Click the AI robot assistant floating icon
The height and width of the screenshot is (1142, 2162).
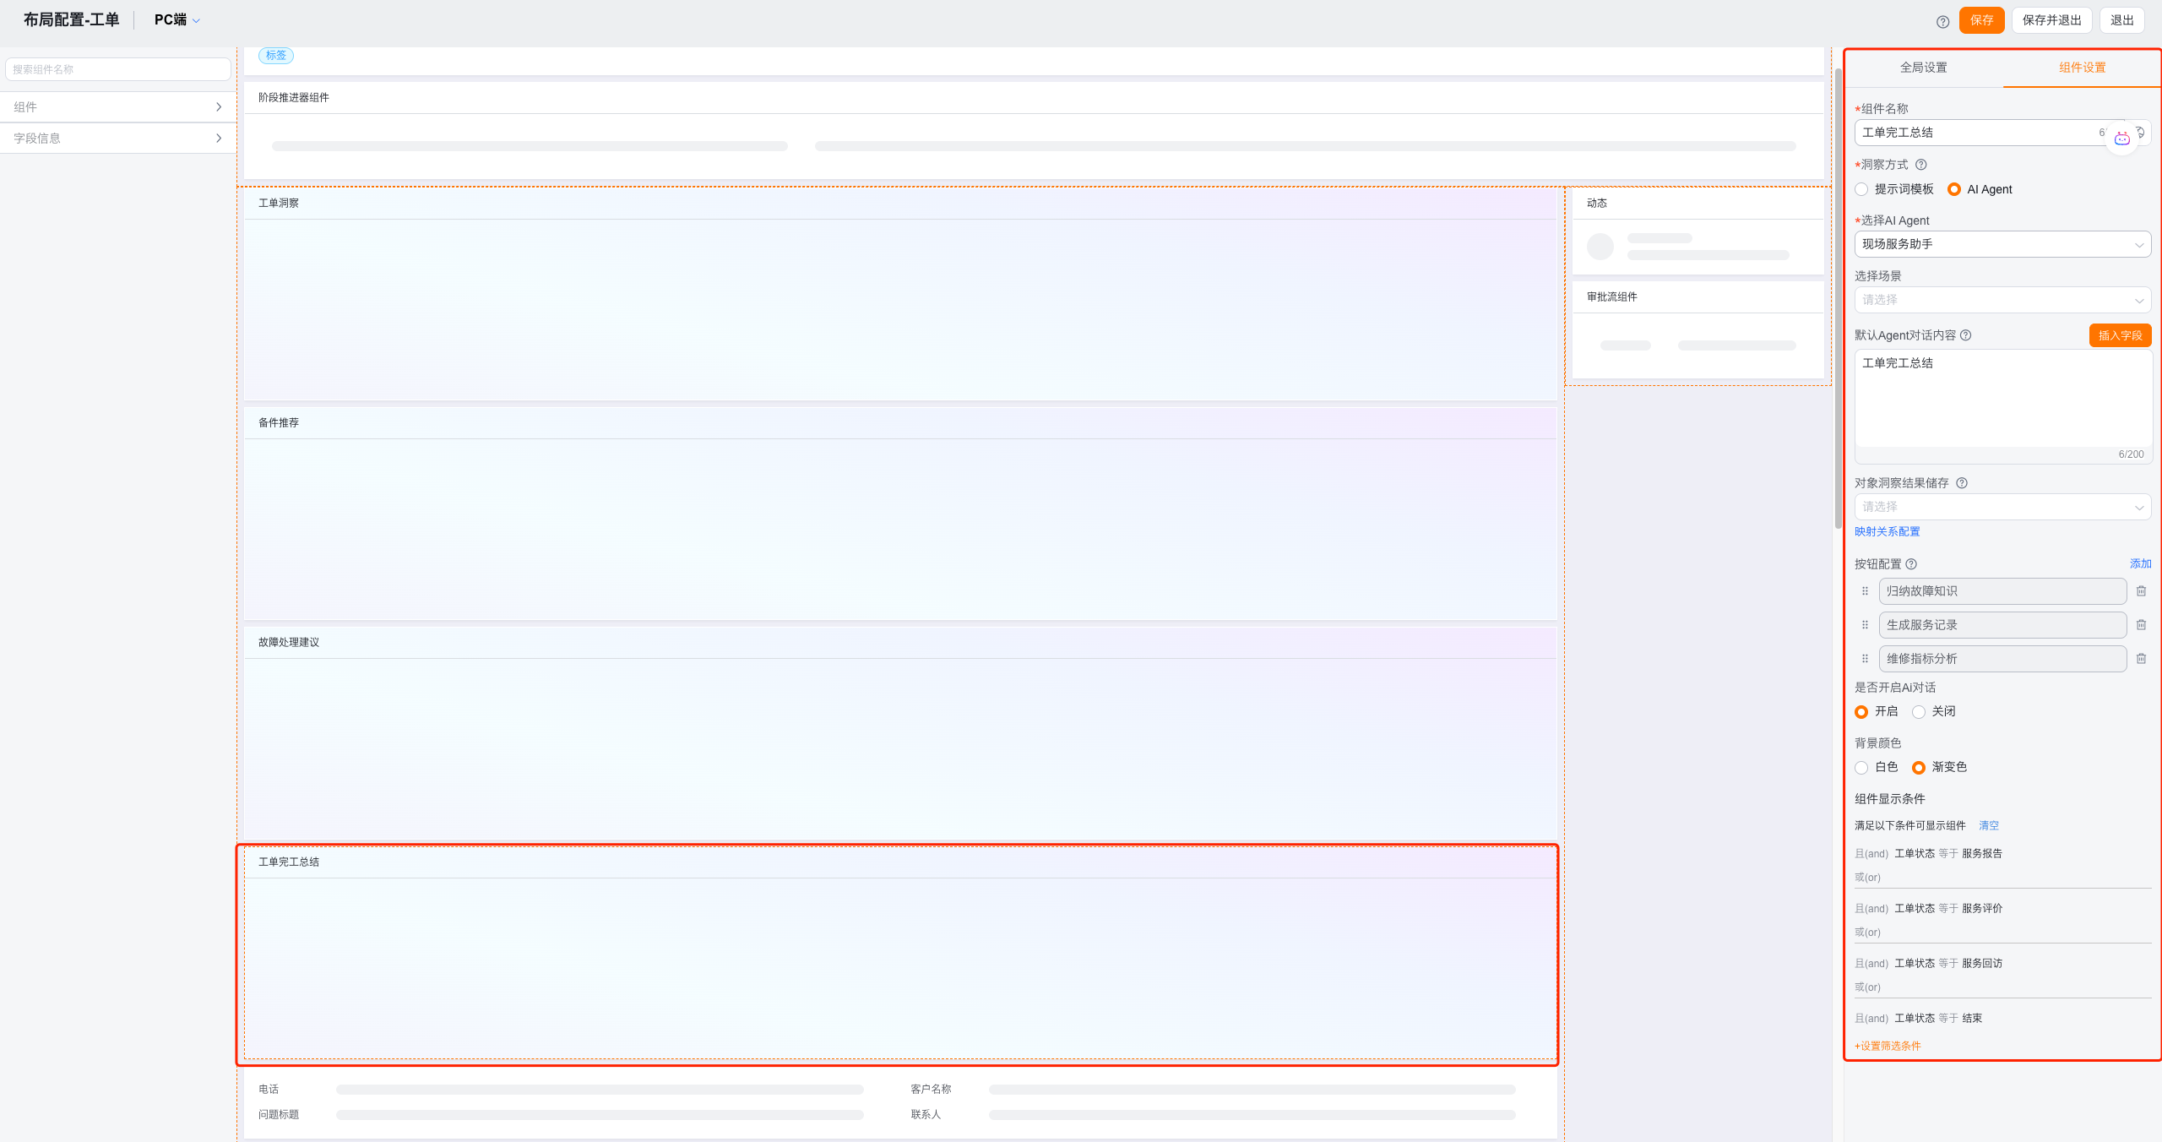coord(2121,139)
